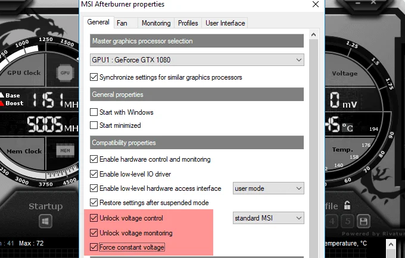Screen dimensions: 405x258
Task: Toggle the Windows Startup icon button
Action: click(x=45, y=222)
